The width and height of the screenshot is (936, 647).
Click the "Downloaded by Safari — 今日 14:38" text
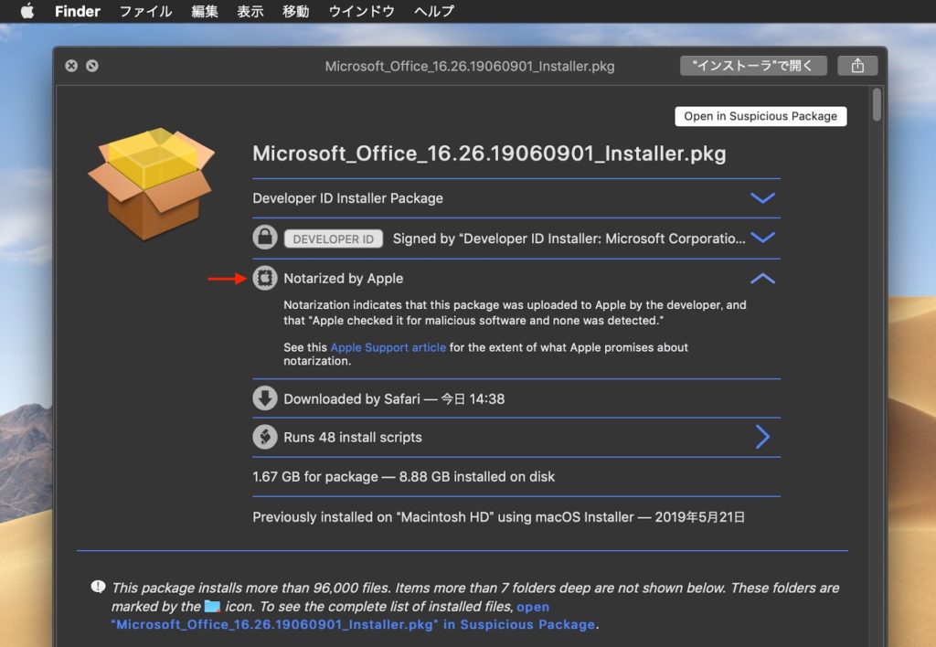(x=394, y=398)
